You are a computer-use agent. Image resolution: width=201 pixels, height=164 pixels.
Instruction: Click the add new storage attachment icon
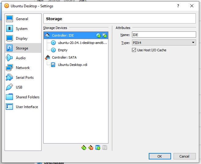click(x=98, y=148)
